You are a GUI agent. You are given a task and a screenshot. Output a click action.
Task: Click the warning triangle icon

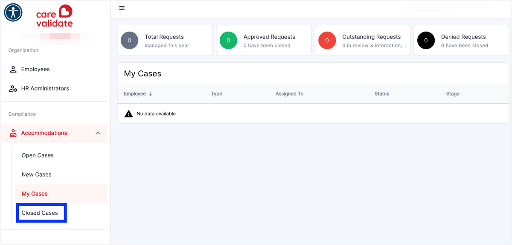(128, 114)
